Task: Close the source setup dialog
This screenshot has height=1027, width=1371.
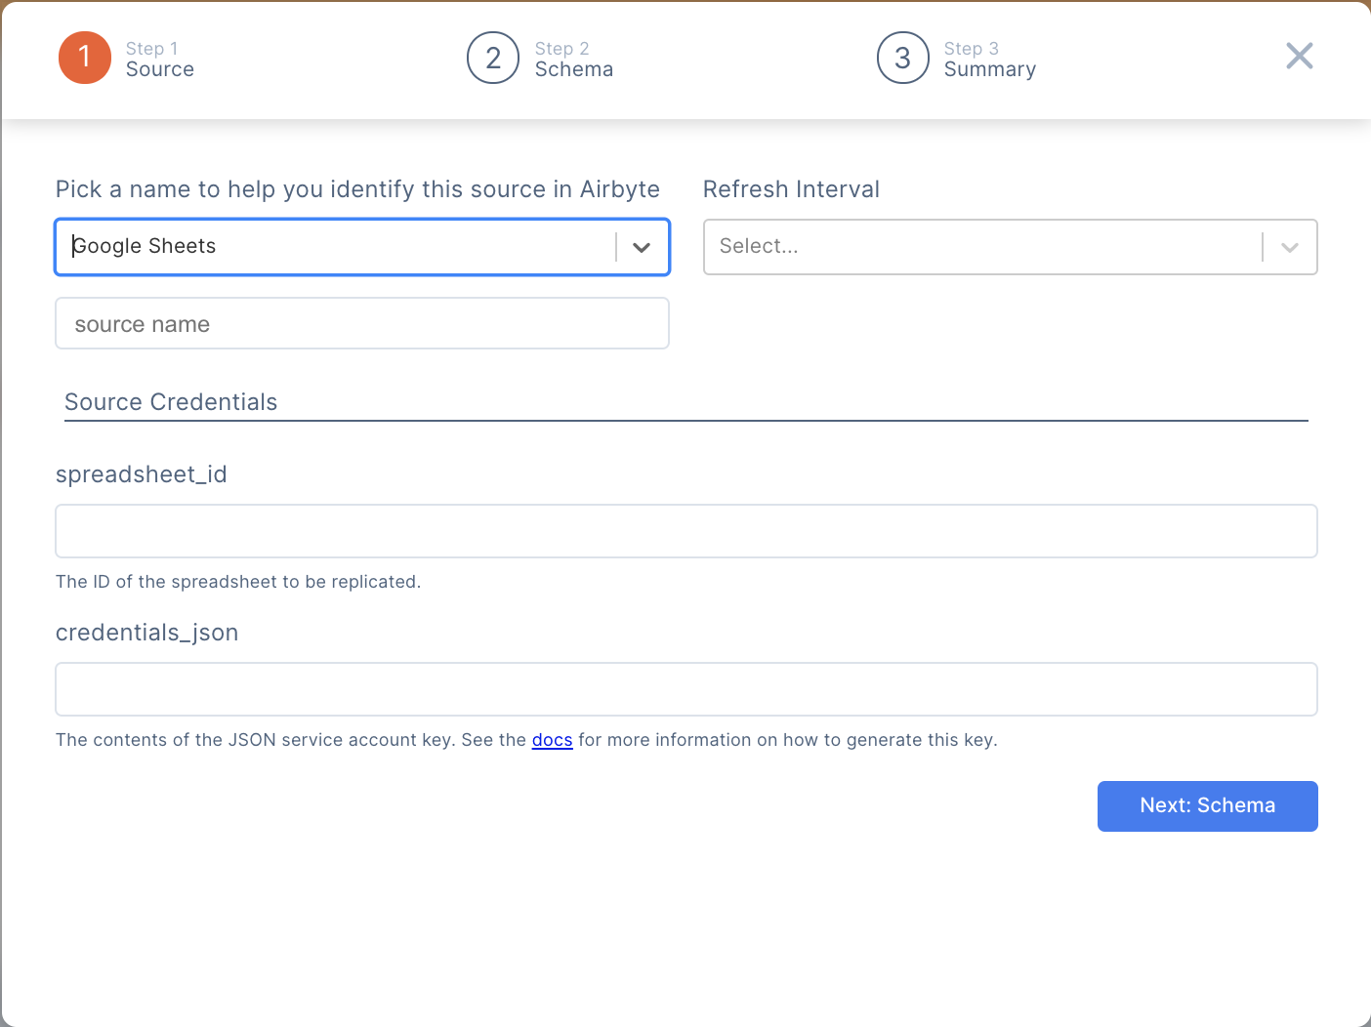Action: tap(1299, 56)
